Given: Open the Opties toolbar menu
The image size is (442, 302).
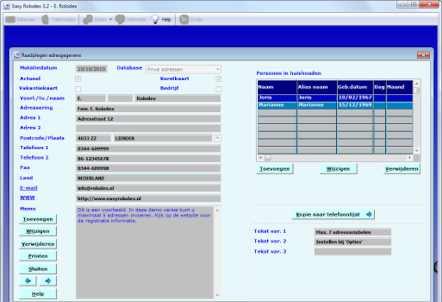Looking at the screenshot, I should coord(98,20).
